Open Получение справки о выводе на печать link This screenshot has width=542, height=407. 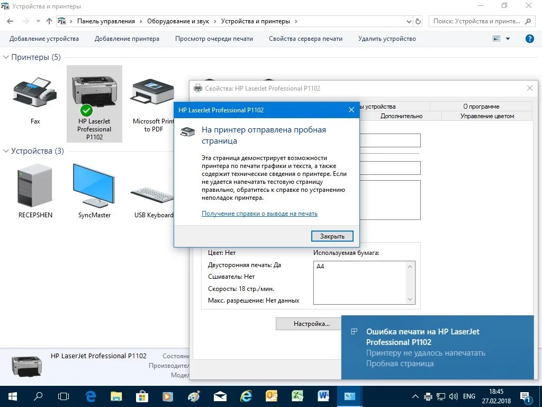pyautogui.click(x=259, y=214)
